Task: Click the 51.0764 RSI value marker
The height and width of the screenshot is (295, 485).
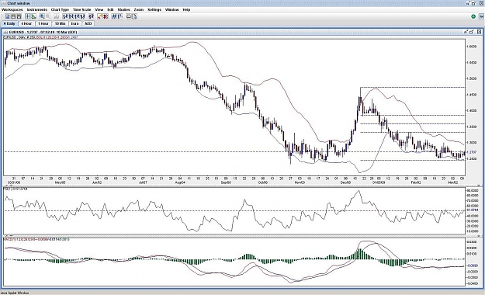Action: click(473, 210)
